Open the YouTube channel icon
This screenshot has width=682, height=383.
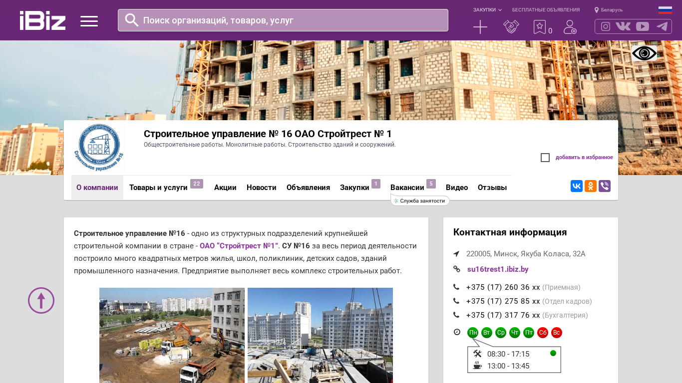click(x=643, y=26)
